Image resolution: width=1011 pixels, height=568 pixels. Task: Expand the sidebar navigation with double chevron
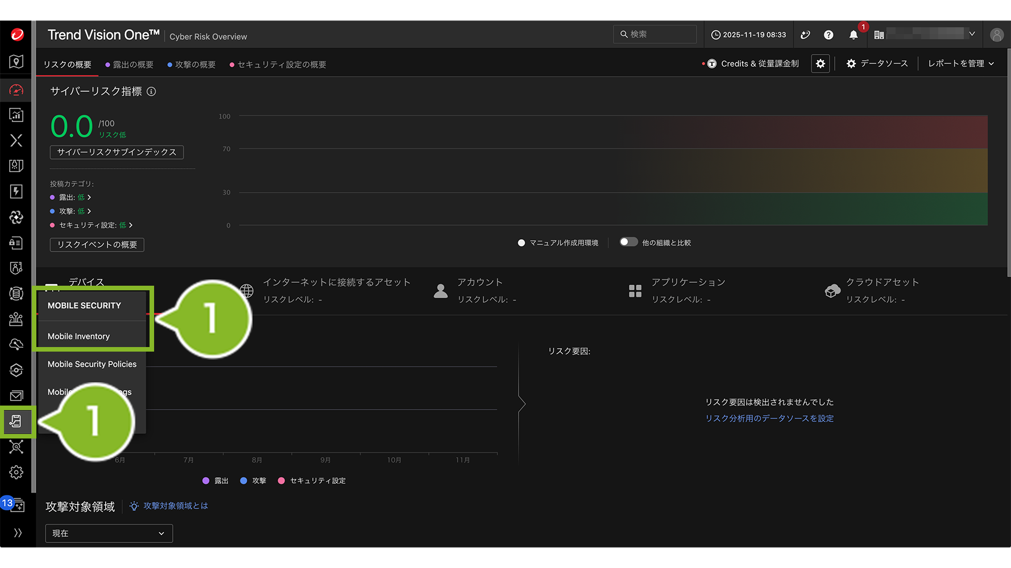coord(18,533)
